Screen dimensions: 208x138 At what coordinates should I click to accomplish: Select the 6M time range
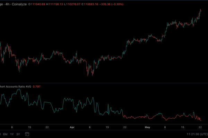pos(5,134)
